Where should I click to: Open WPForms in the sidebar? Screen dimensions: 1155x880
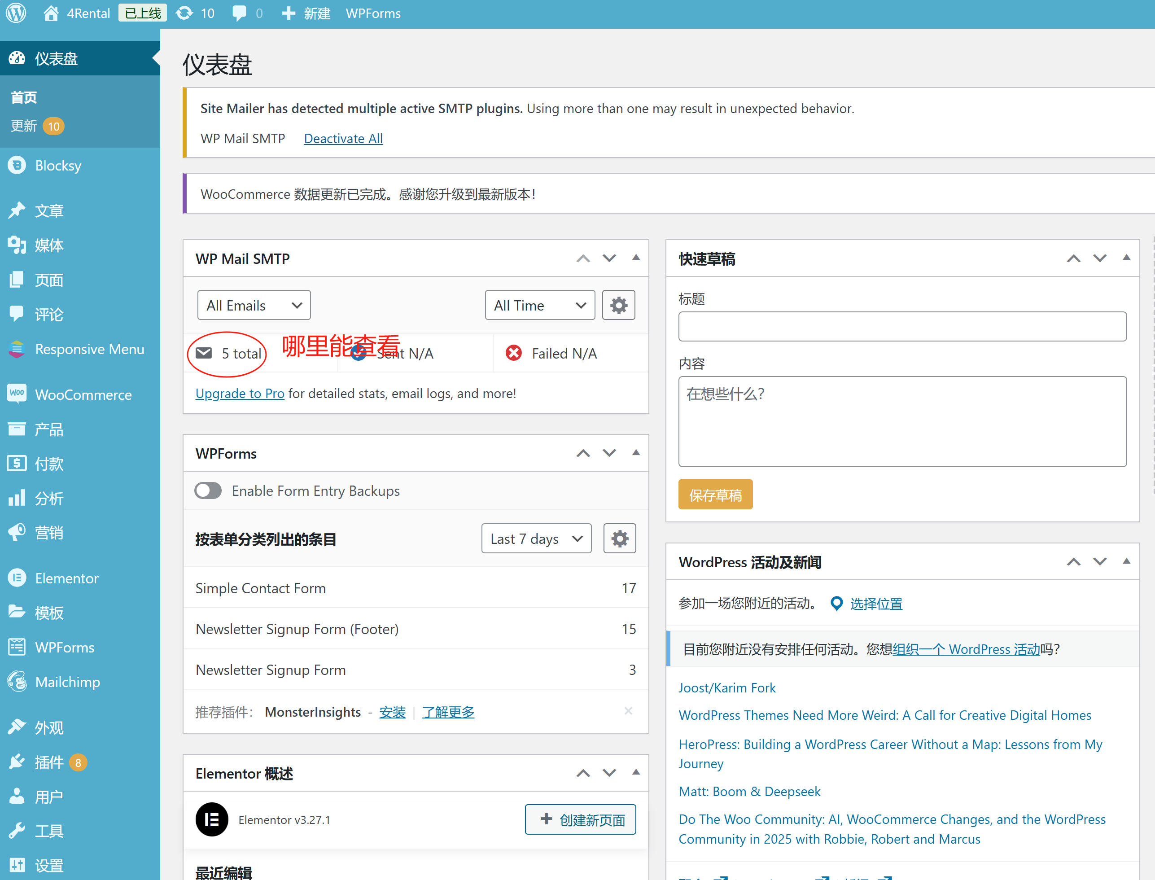tap(80, 648)
